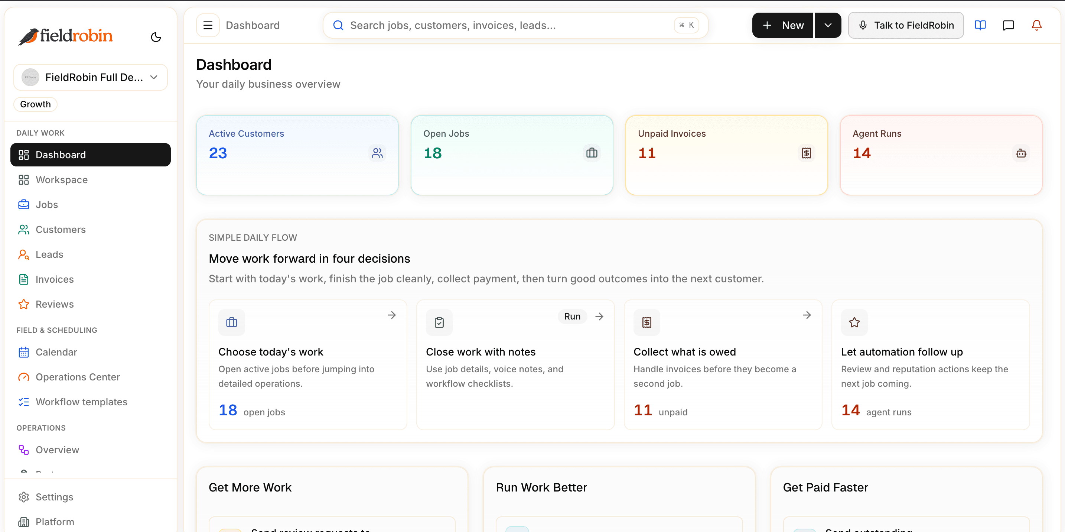The height and width of the screenshot is (532, 1065).
Task: Open the chat message icon
Action: tap(1008, 25)
